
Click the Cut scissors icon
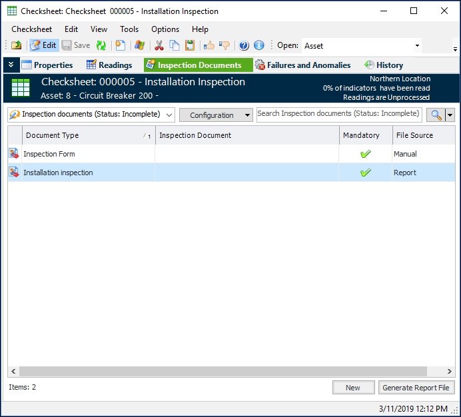click(x=159, y=45)
